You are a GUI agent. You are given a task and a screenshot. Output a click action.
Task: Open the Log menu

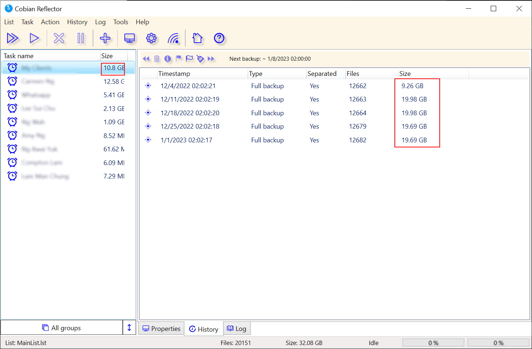pyautogui.click(x=100, y=22)
